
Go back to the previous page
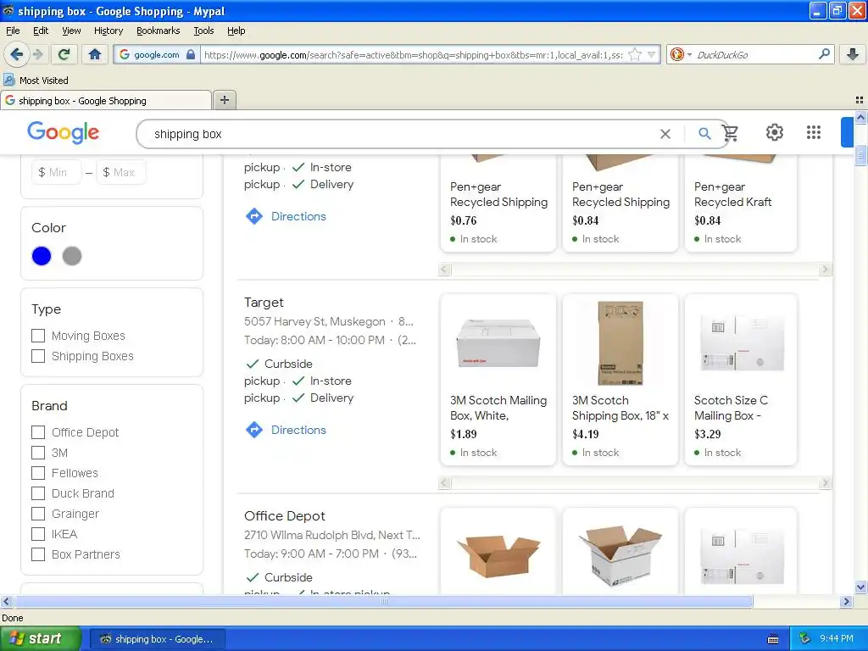coord(16,54)
